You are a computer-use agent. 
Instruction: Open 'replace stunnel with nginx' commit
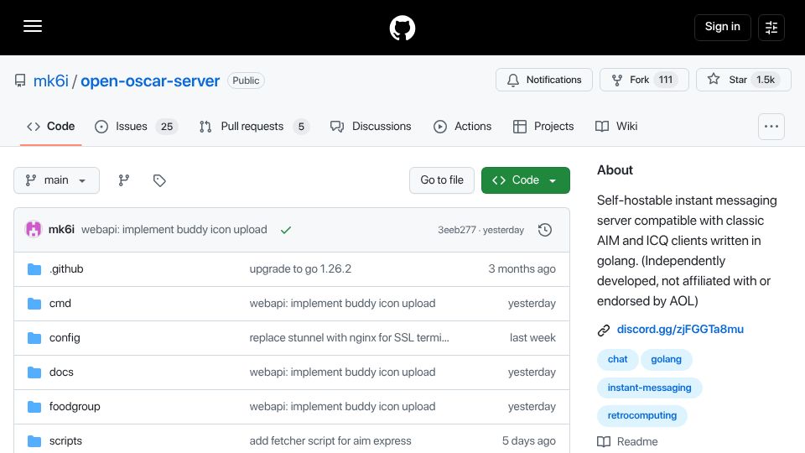point(349,338)
